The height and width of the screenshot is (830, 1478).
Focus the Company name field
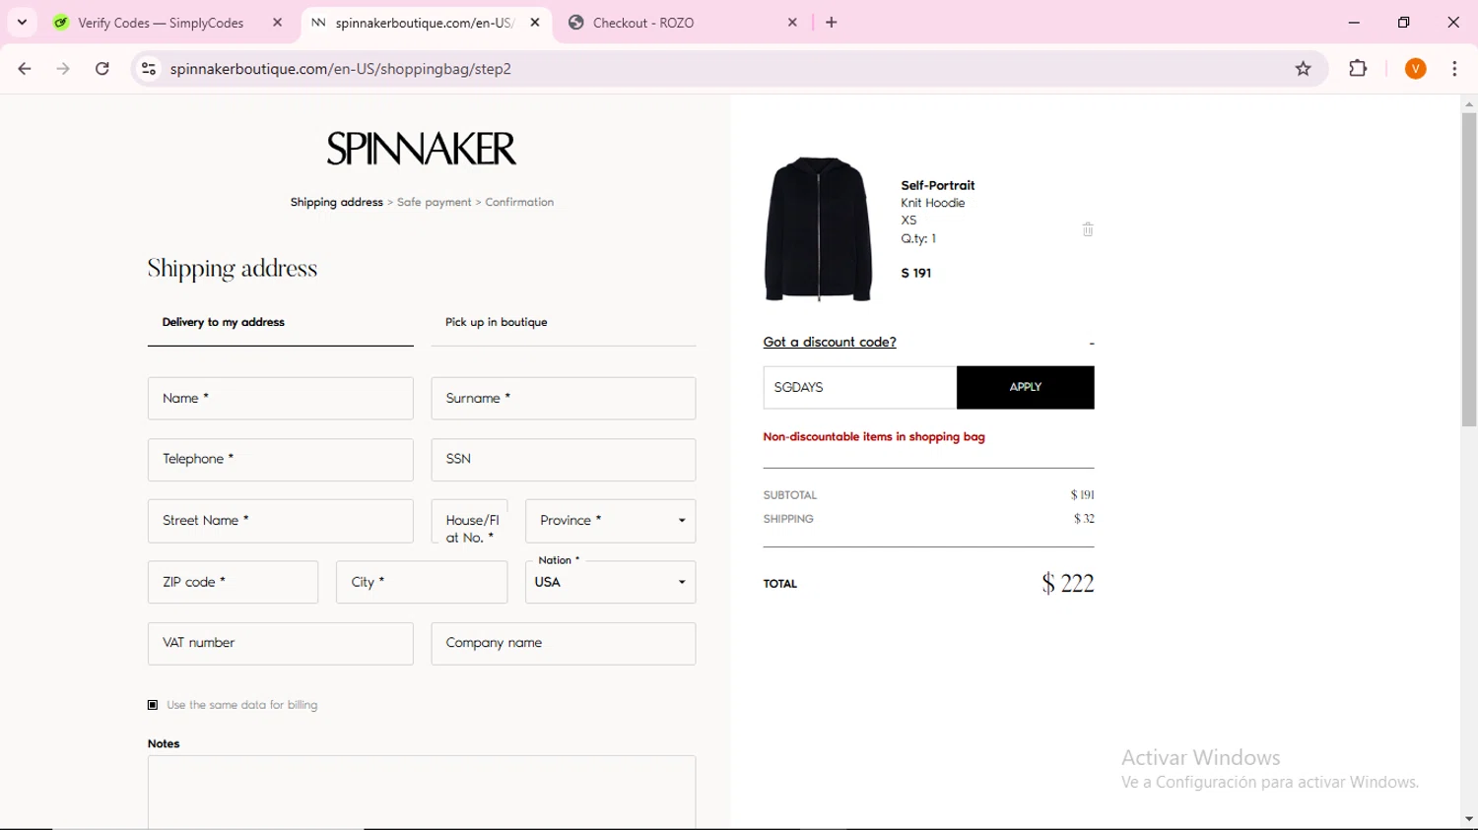tap(564, 643)
